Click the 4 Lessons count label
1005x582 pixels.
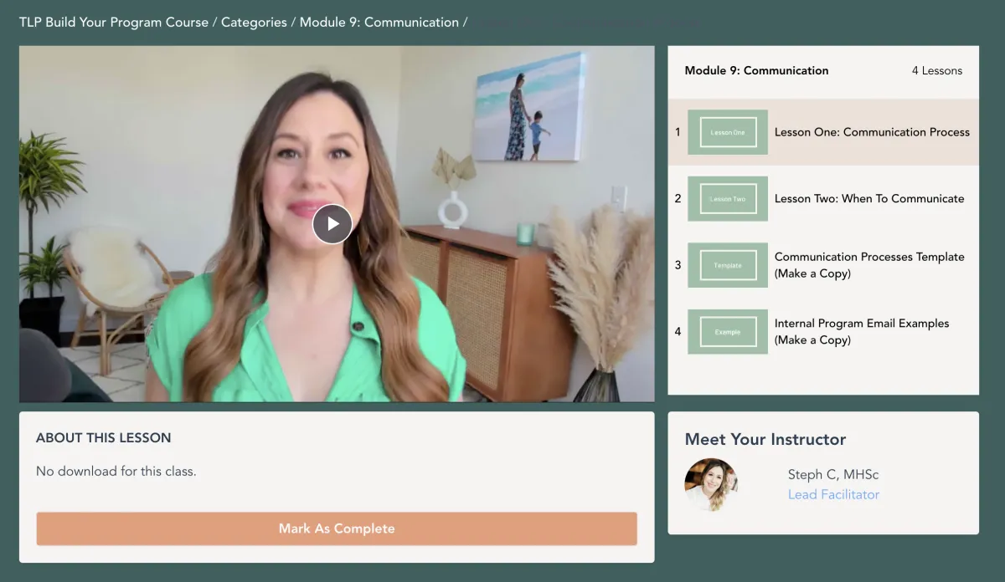(937, 70)
